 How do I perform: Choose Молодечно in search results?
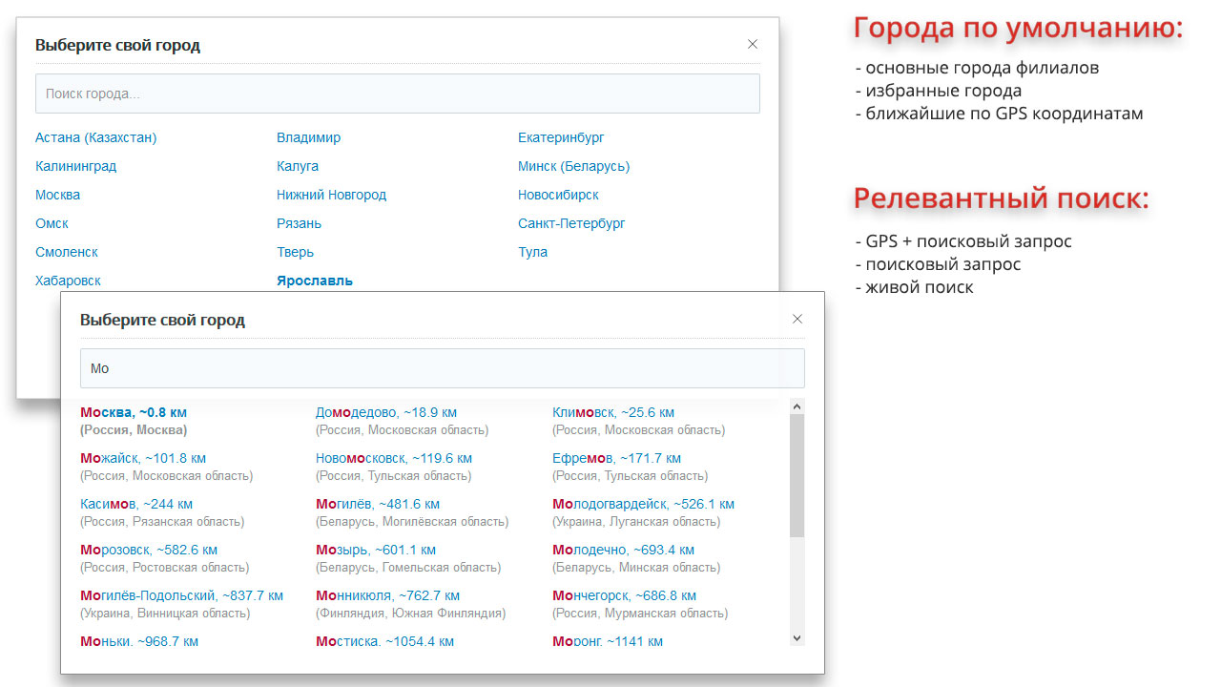coord(623,550)
